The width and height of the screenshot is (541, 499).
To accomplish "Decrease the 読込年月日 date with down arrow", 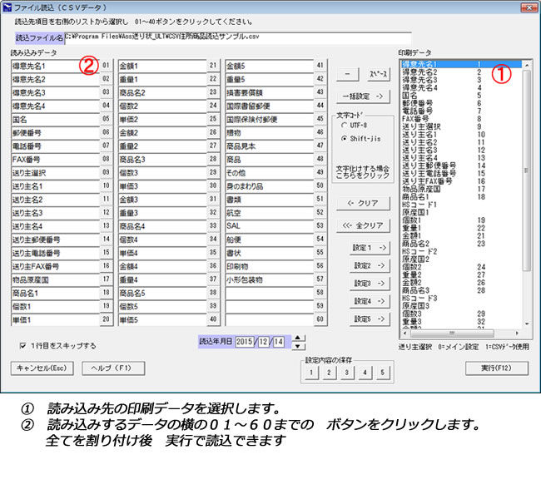I will [x=300, y=346].
